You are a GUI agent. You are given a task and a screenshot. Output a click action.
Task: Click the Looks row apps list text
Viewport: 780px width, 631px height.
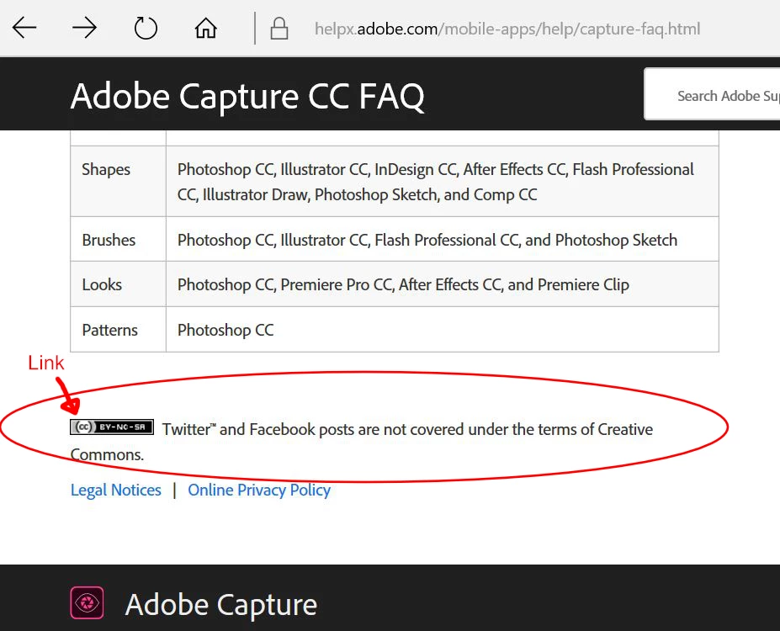click(403, 285)
